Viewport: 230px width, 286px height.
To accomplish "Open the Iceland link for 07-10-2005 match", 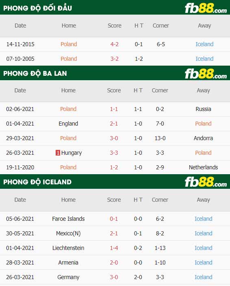I will pos(204,59).
